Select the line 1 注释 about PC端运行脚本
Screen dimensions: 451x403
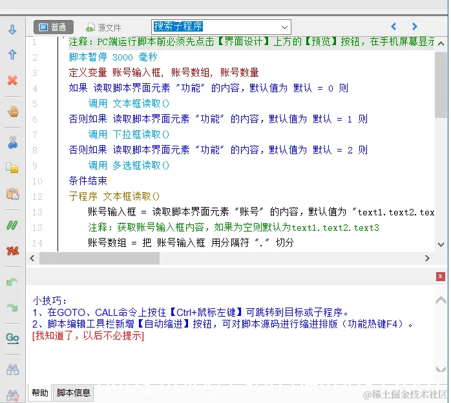pyautogui.click(x=251, y=42)
